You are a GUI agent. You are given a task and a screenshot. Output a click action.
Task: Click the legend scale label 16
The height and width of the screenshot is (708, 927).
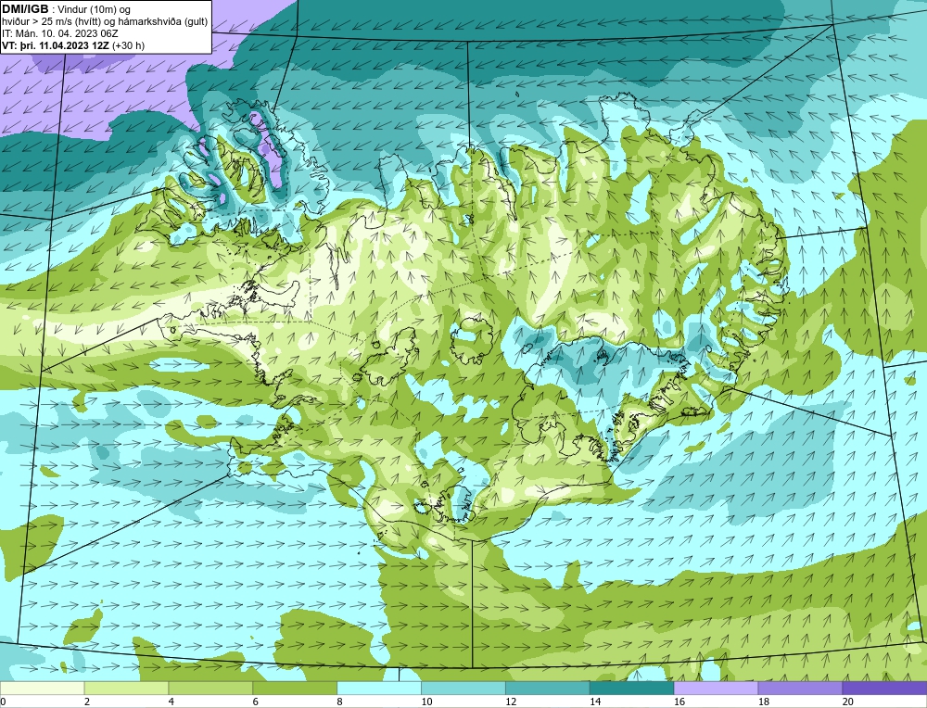tap(679, 702)
